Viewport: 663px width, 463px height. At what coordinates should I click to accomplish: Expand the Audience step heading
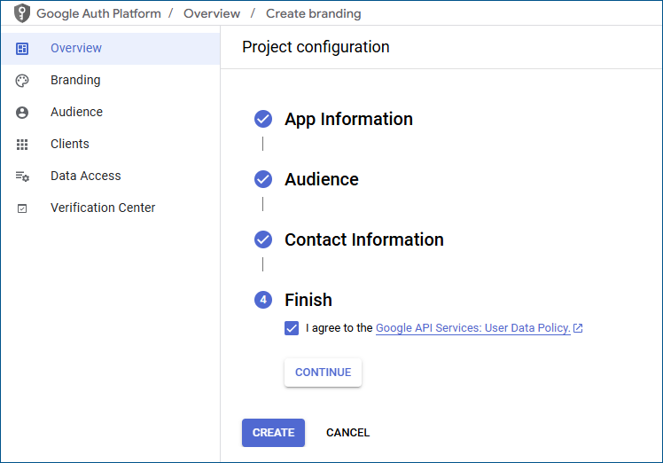pyautogui.click(x=322, y=179)
